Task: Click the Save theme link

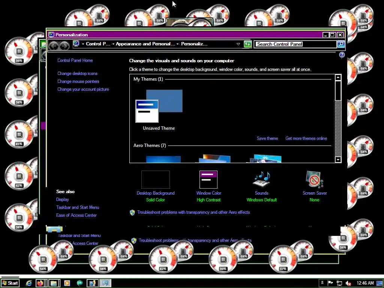Action: 267,138
